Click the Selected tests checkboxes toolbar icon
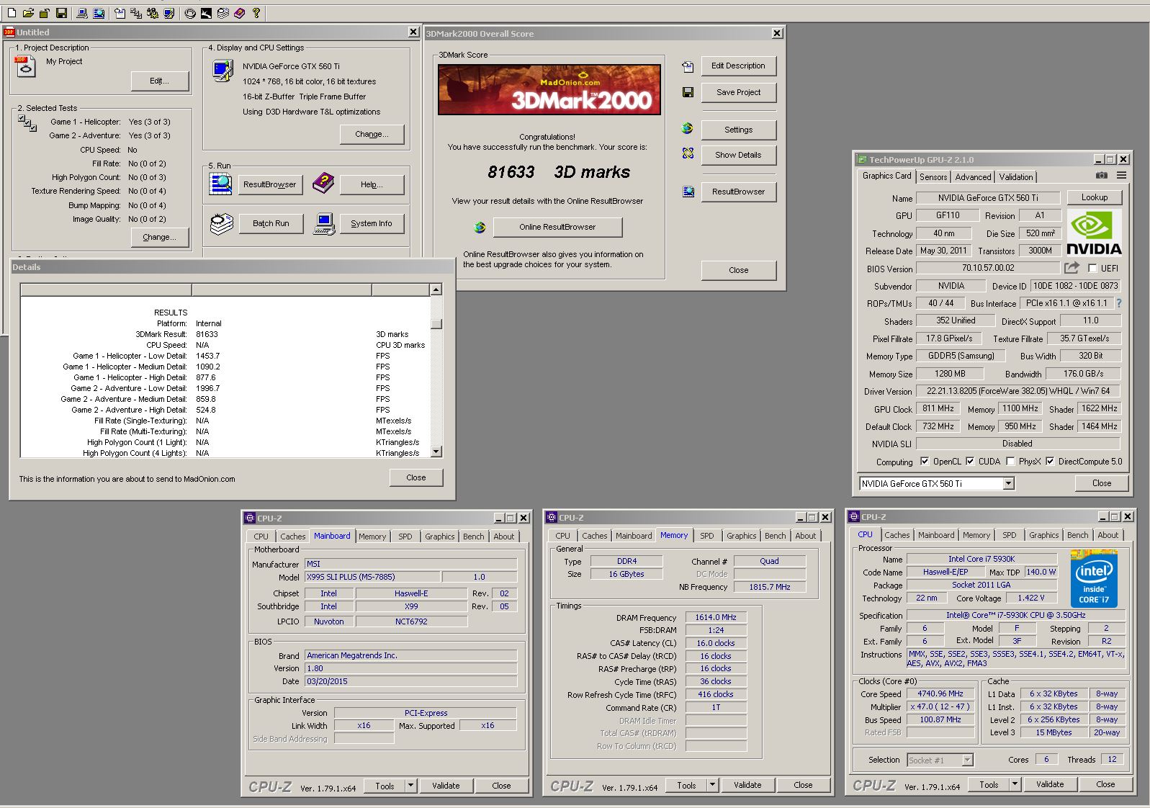 (x=136, y=13)
